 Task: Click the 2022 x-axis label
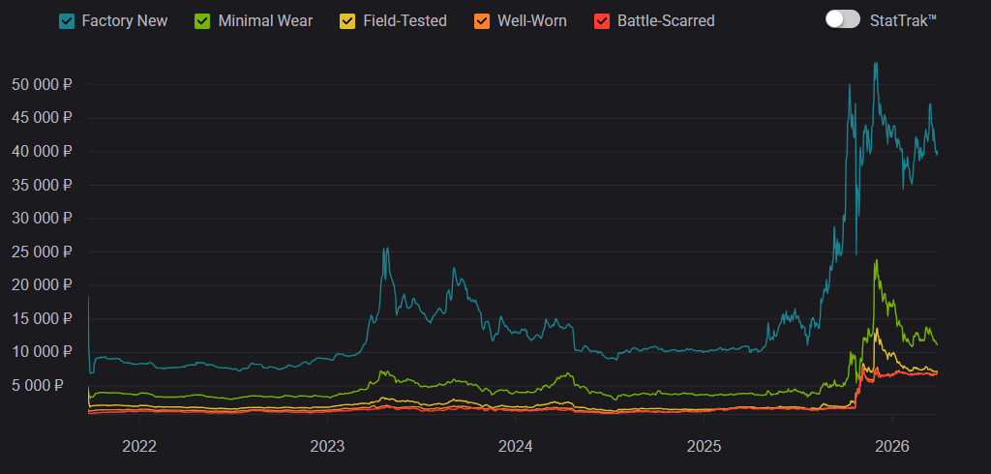pyautogui.click(x=139, y=446)
